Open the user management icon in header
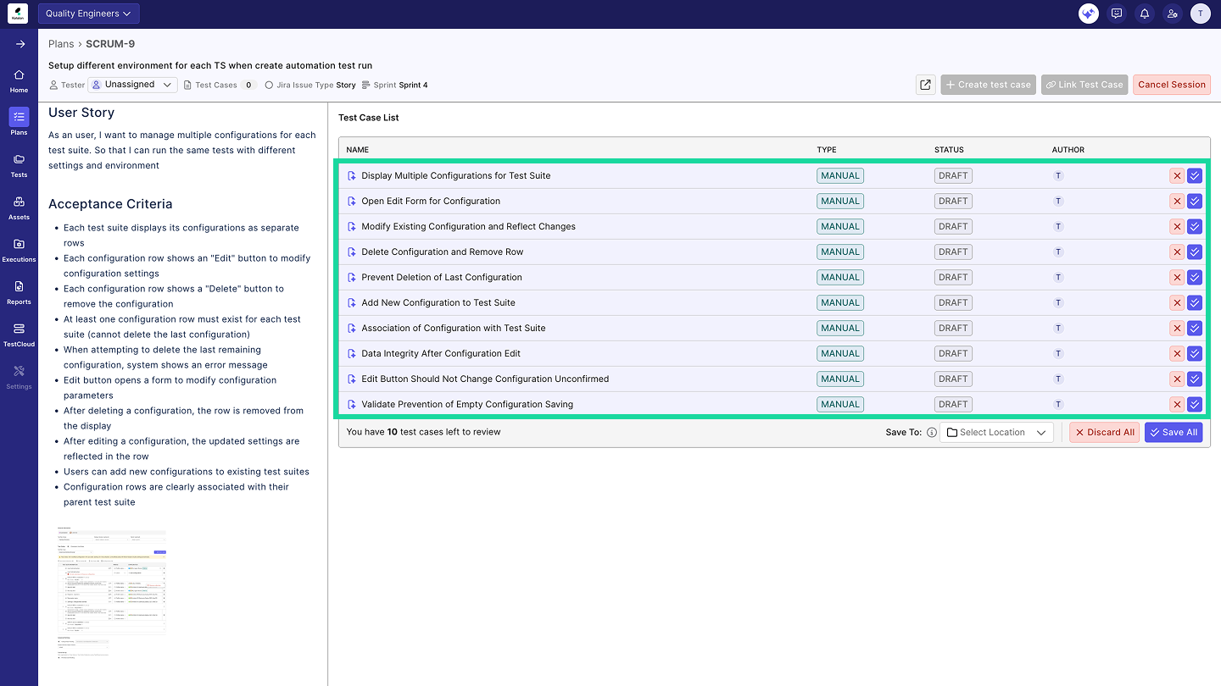The height and width of the screenshot is (686, 1221). pos(1172,14)
